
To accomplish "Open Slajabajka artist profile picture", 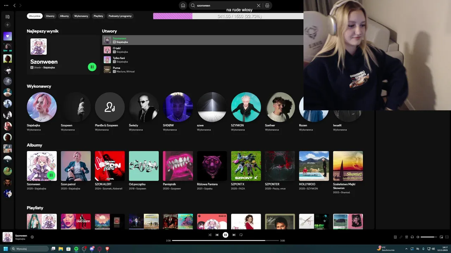I will 42,107.
